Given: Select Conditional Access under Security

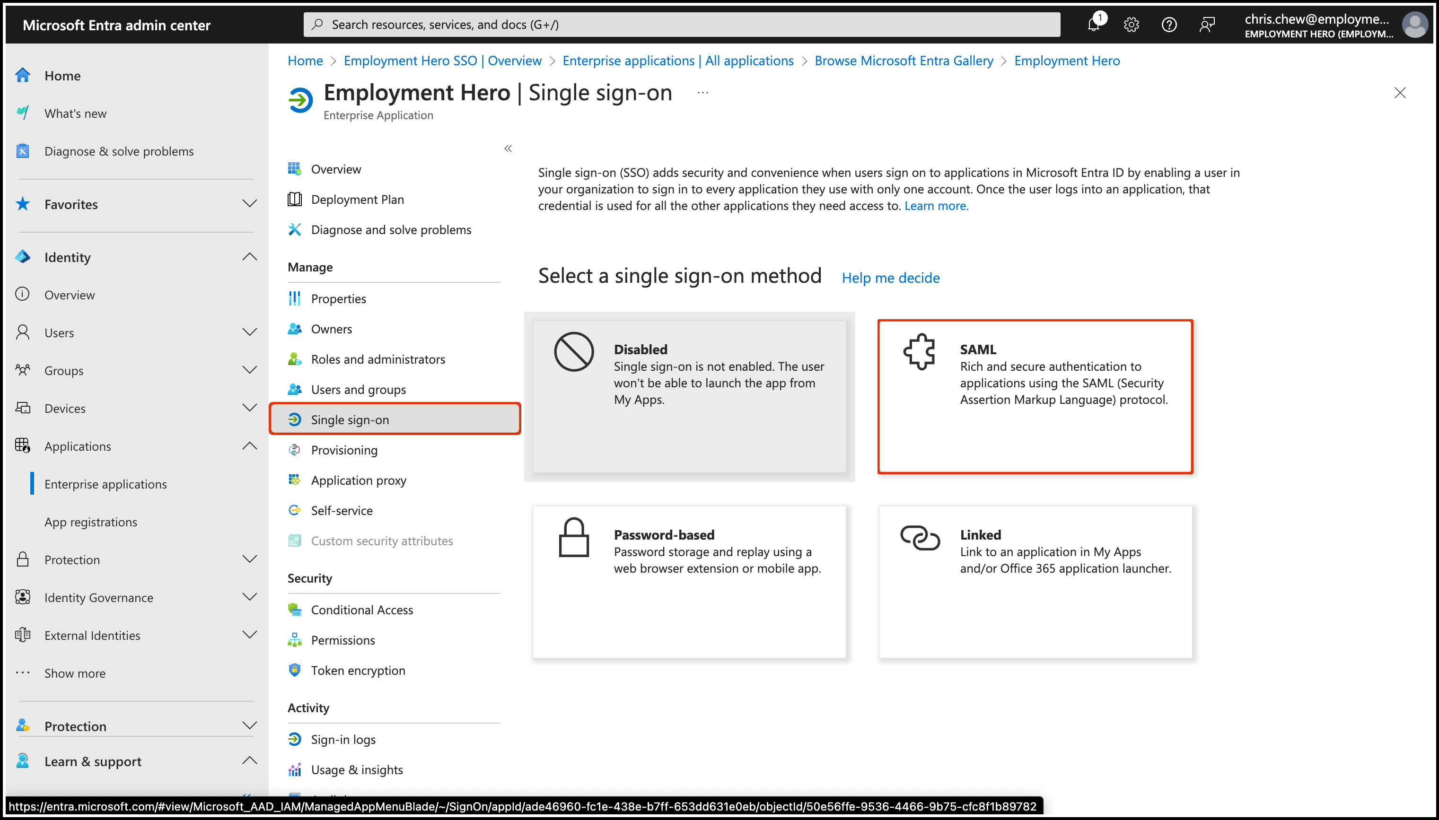Looking at the screenshot, I should coord(361,610).
